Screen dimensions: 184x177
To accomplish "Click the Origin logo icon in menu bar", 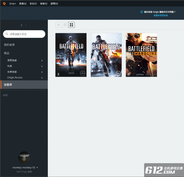I will coord(4,3).
